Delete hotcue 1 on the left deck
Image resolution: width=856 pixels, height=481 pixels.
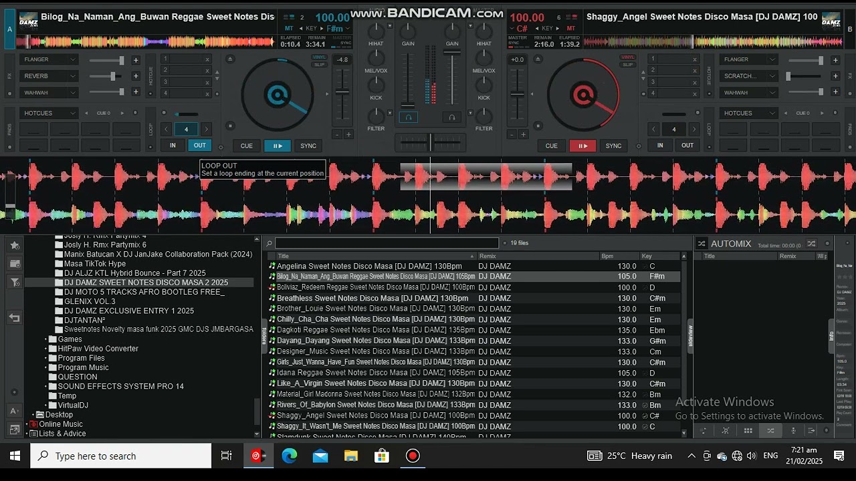(207, 59)
